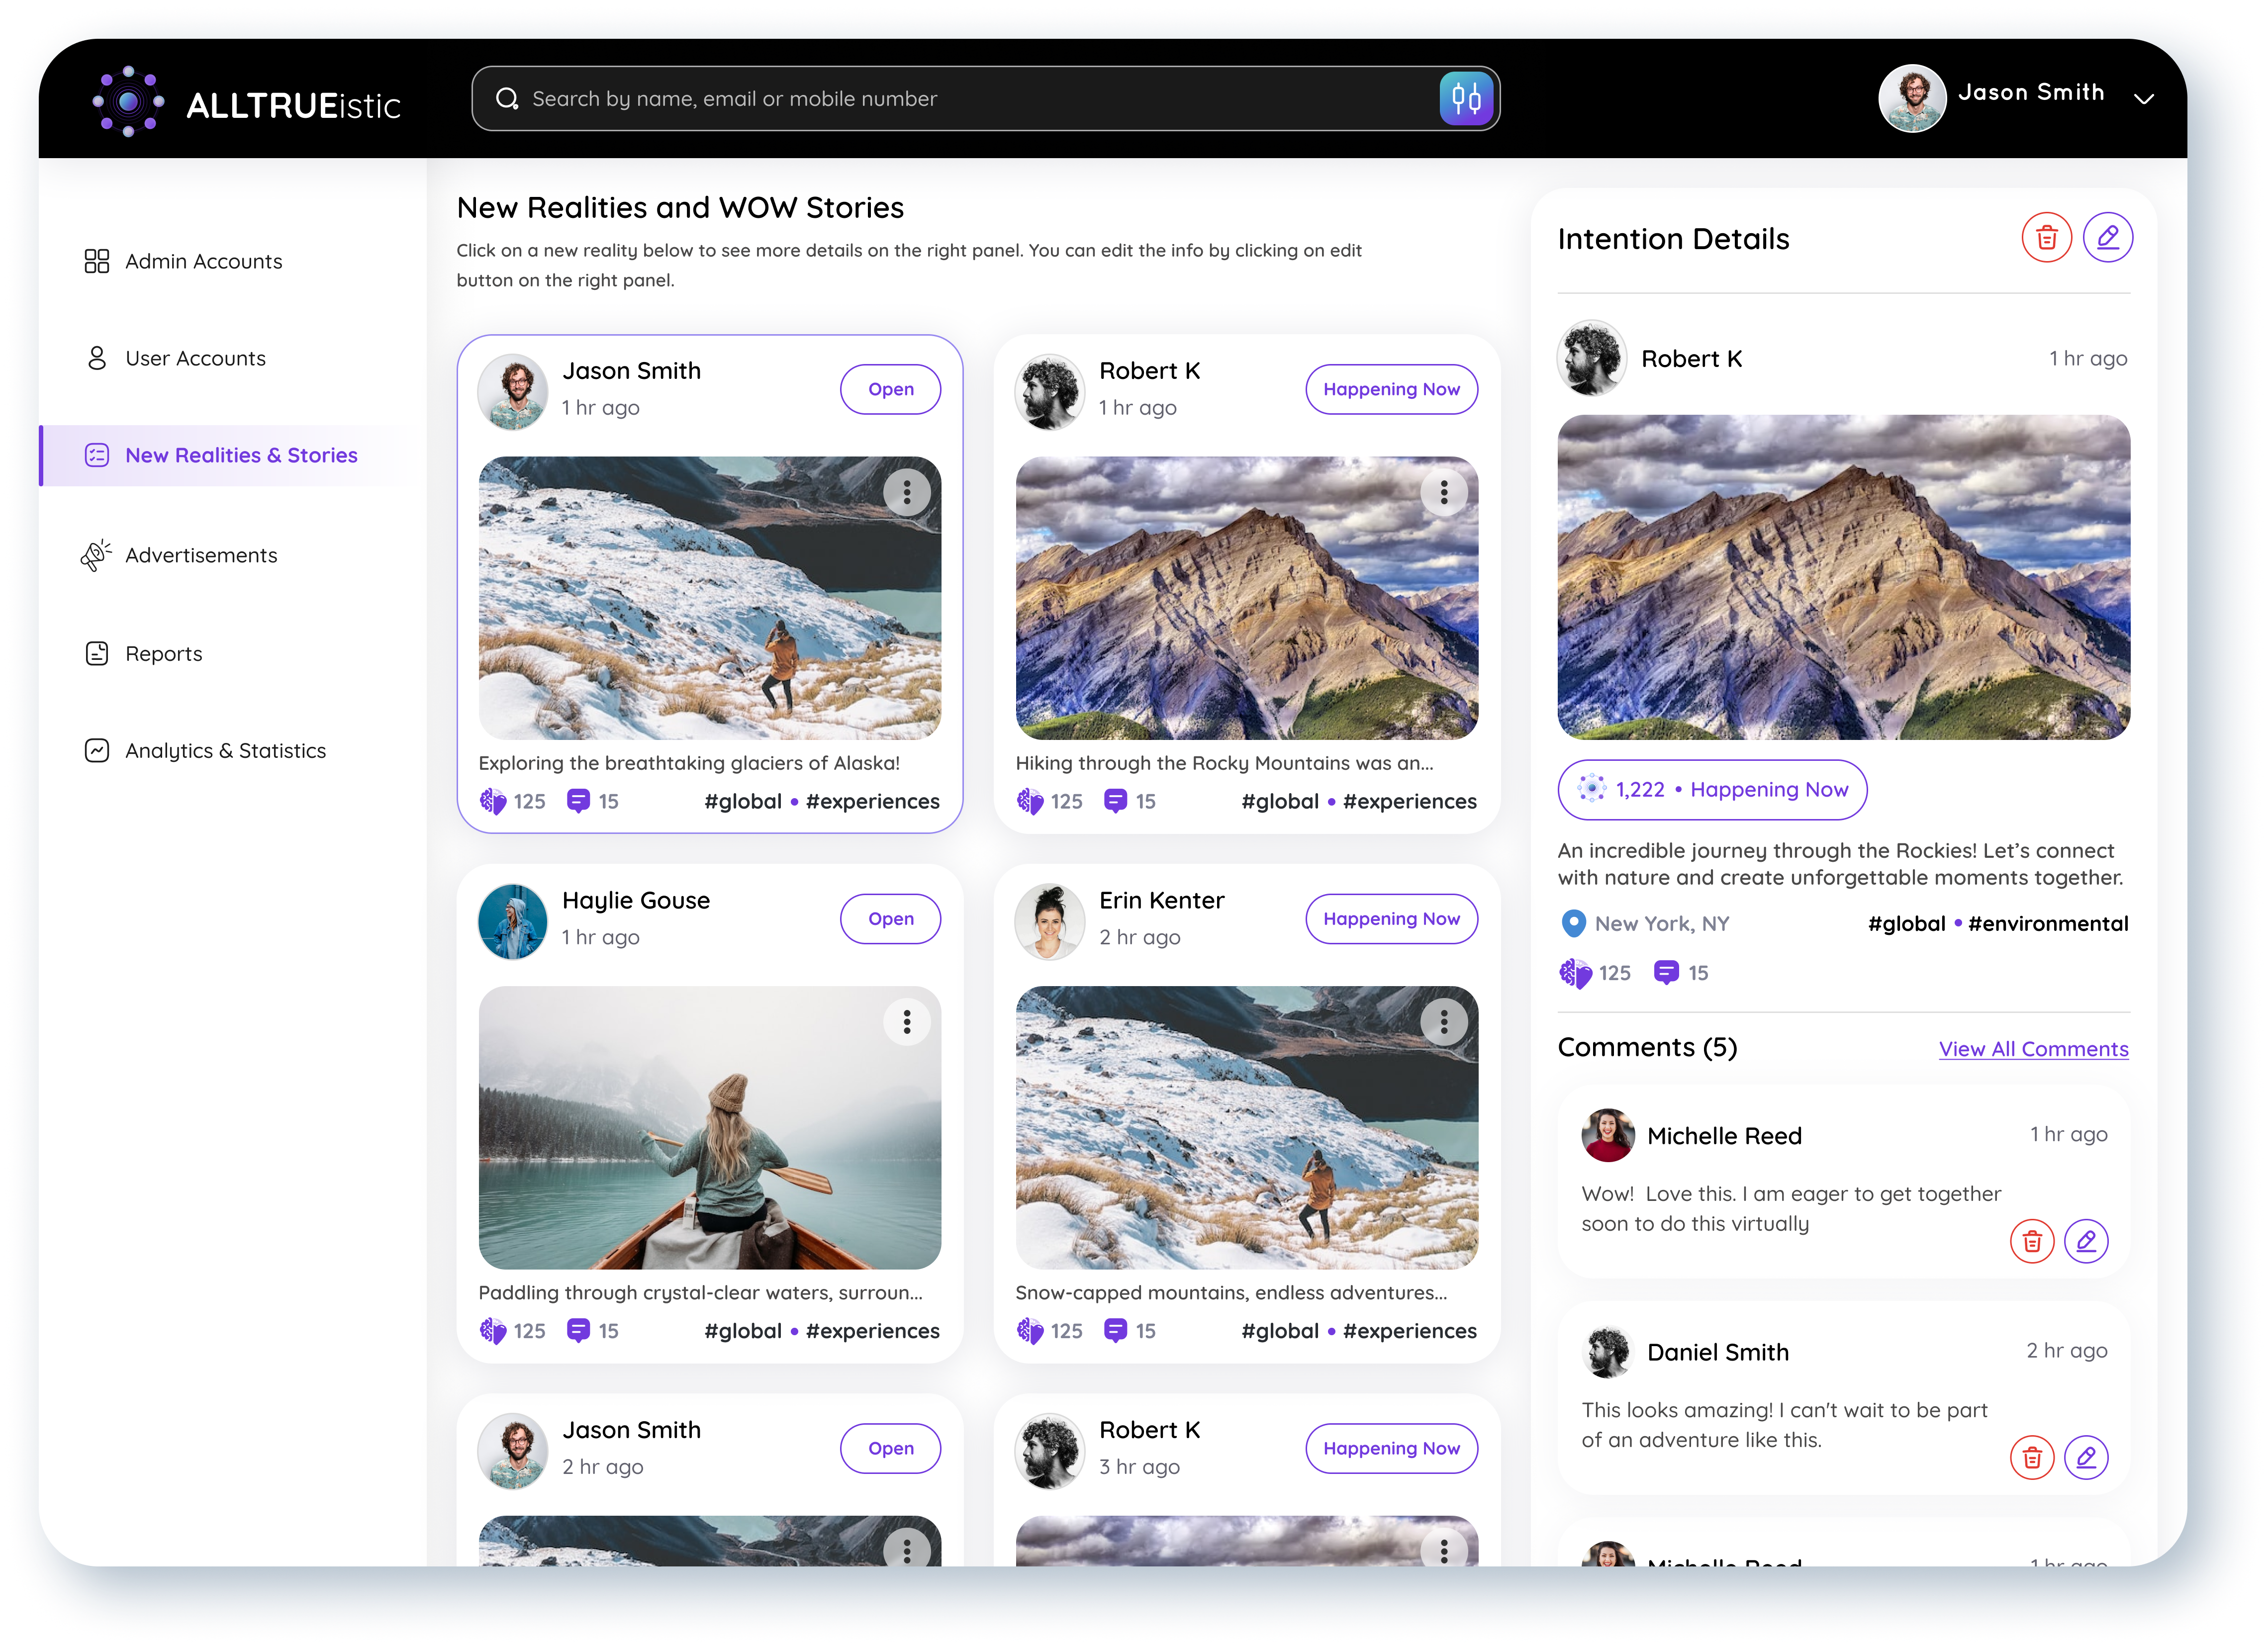Click the heart icon on Jason Smith's Alaska card

pos(492,801)
